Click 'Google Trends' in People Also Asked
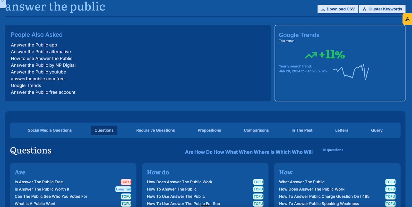This screenshot has width=412, height=207. coord(26,86)
